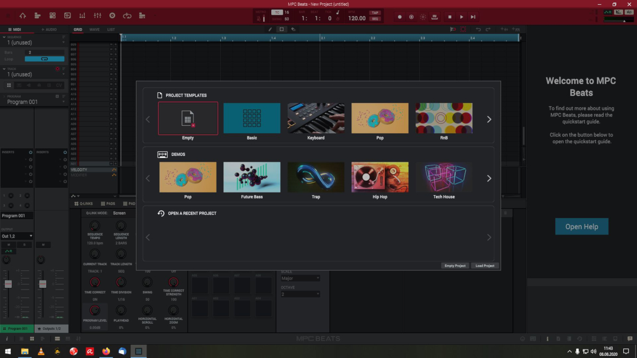This screenshot has width=637, height=358.
Task: Open the Sampler disc icon
Action: 112,16
